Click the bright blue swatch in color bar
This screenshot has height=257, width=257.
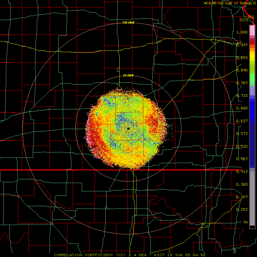click(252, 111)
